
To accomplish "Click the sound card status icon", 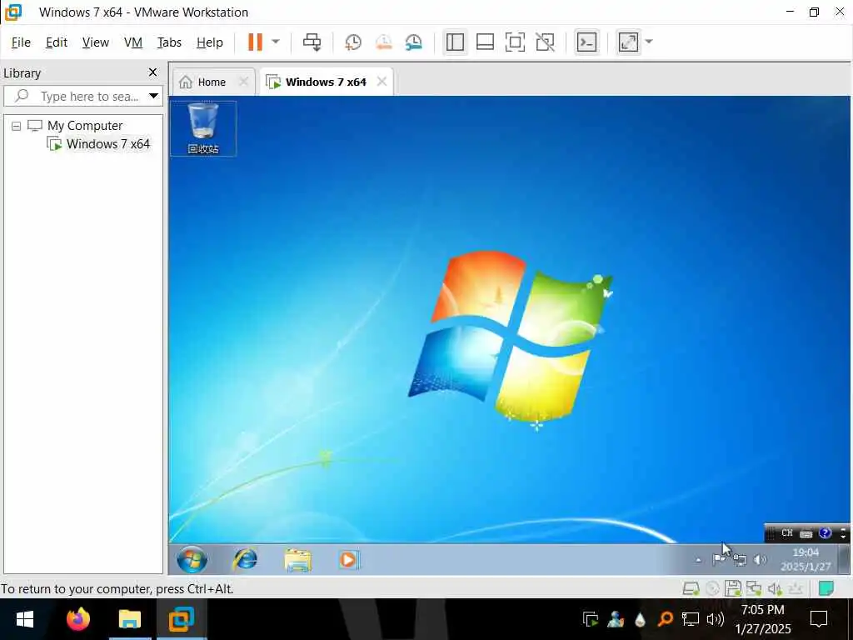I will (775, 588).
